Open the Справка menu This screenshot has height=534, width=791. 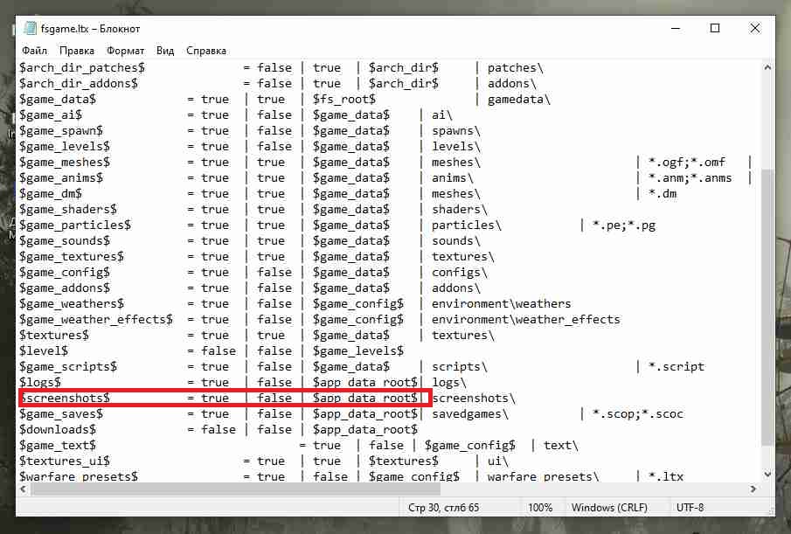205,51
